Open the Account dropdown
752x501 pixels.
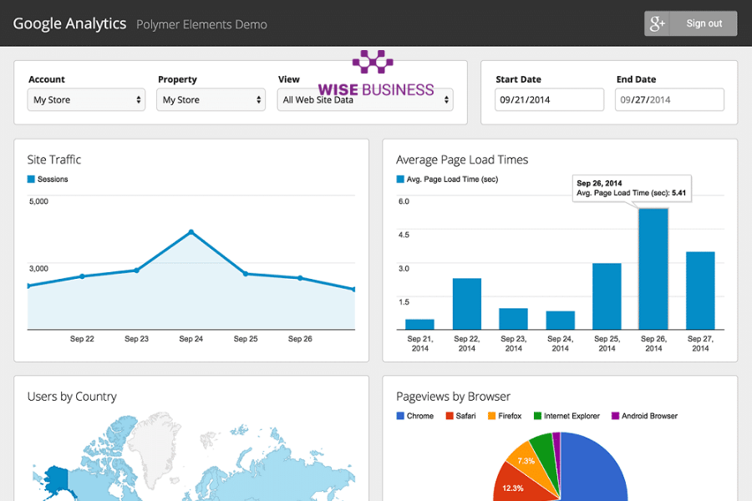point(86,99)
